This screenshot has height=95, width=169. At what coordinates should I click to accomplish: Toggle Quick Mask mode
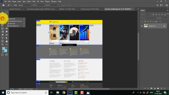2,55
